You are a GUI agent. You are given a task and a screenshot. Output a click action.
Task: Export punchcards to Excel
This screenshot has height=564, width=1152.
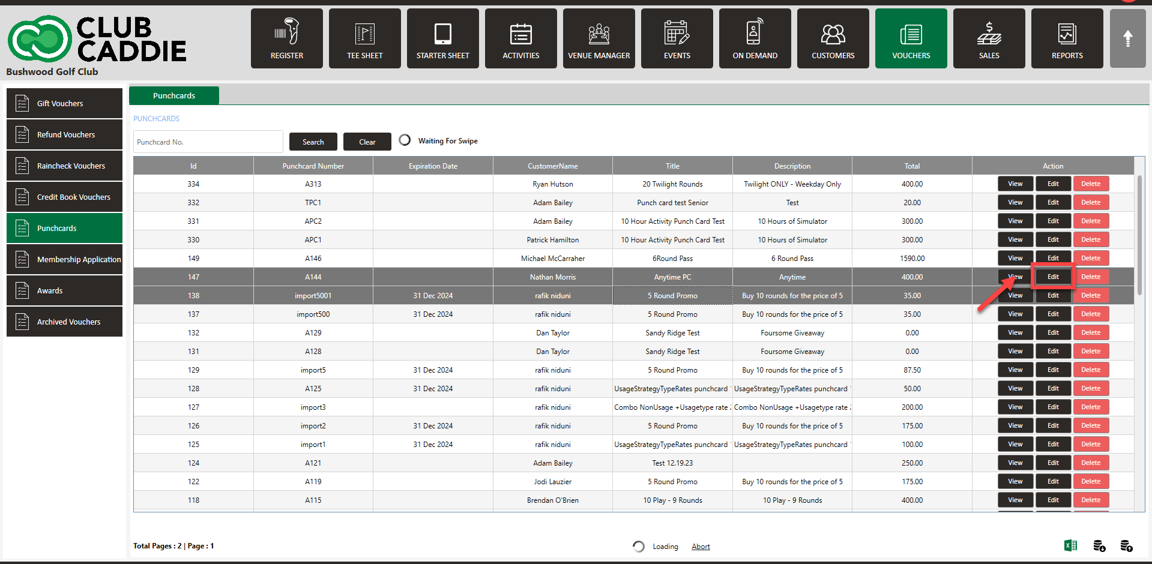1070,545
